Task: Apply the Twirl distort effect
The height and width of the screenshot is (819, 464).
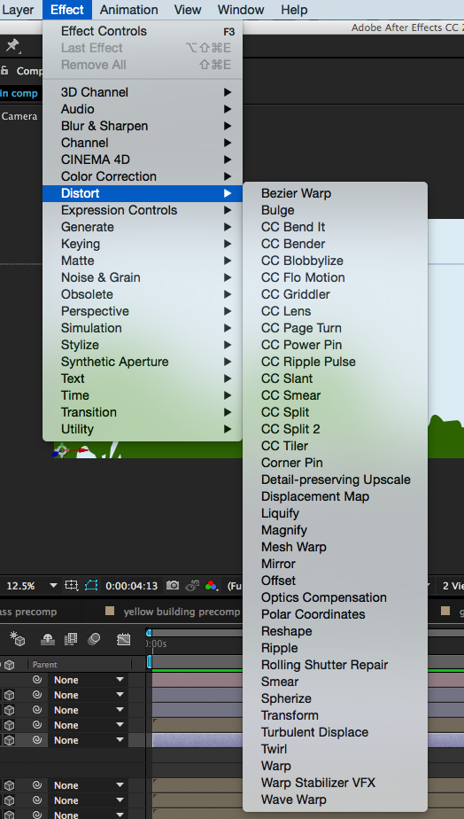Action: [335, 749]
